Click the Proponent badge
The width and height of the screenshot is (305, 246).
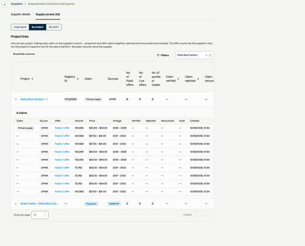point(91,204)
